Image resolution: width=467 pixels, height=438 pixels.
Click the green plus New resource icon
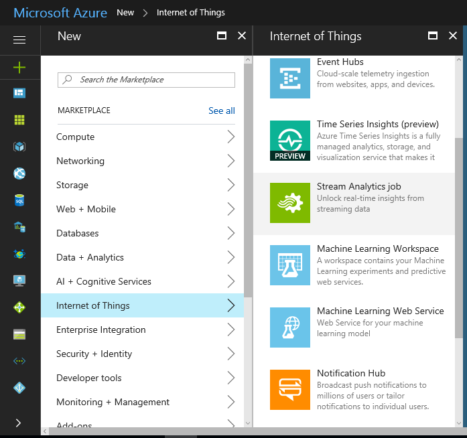[x=19, y=68]
